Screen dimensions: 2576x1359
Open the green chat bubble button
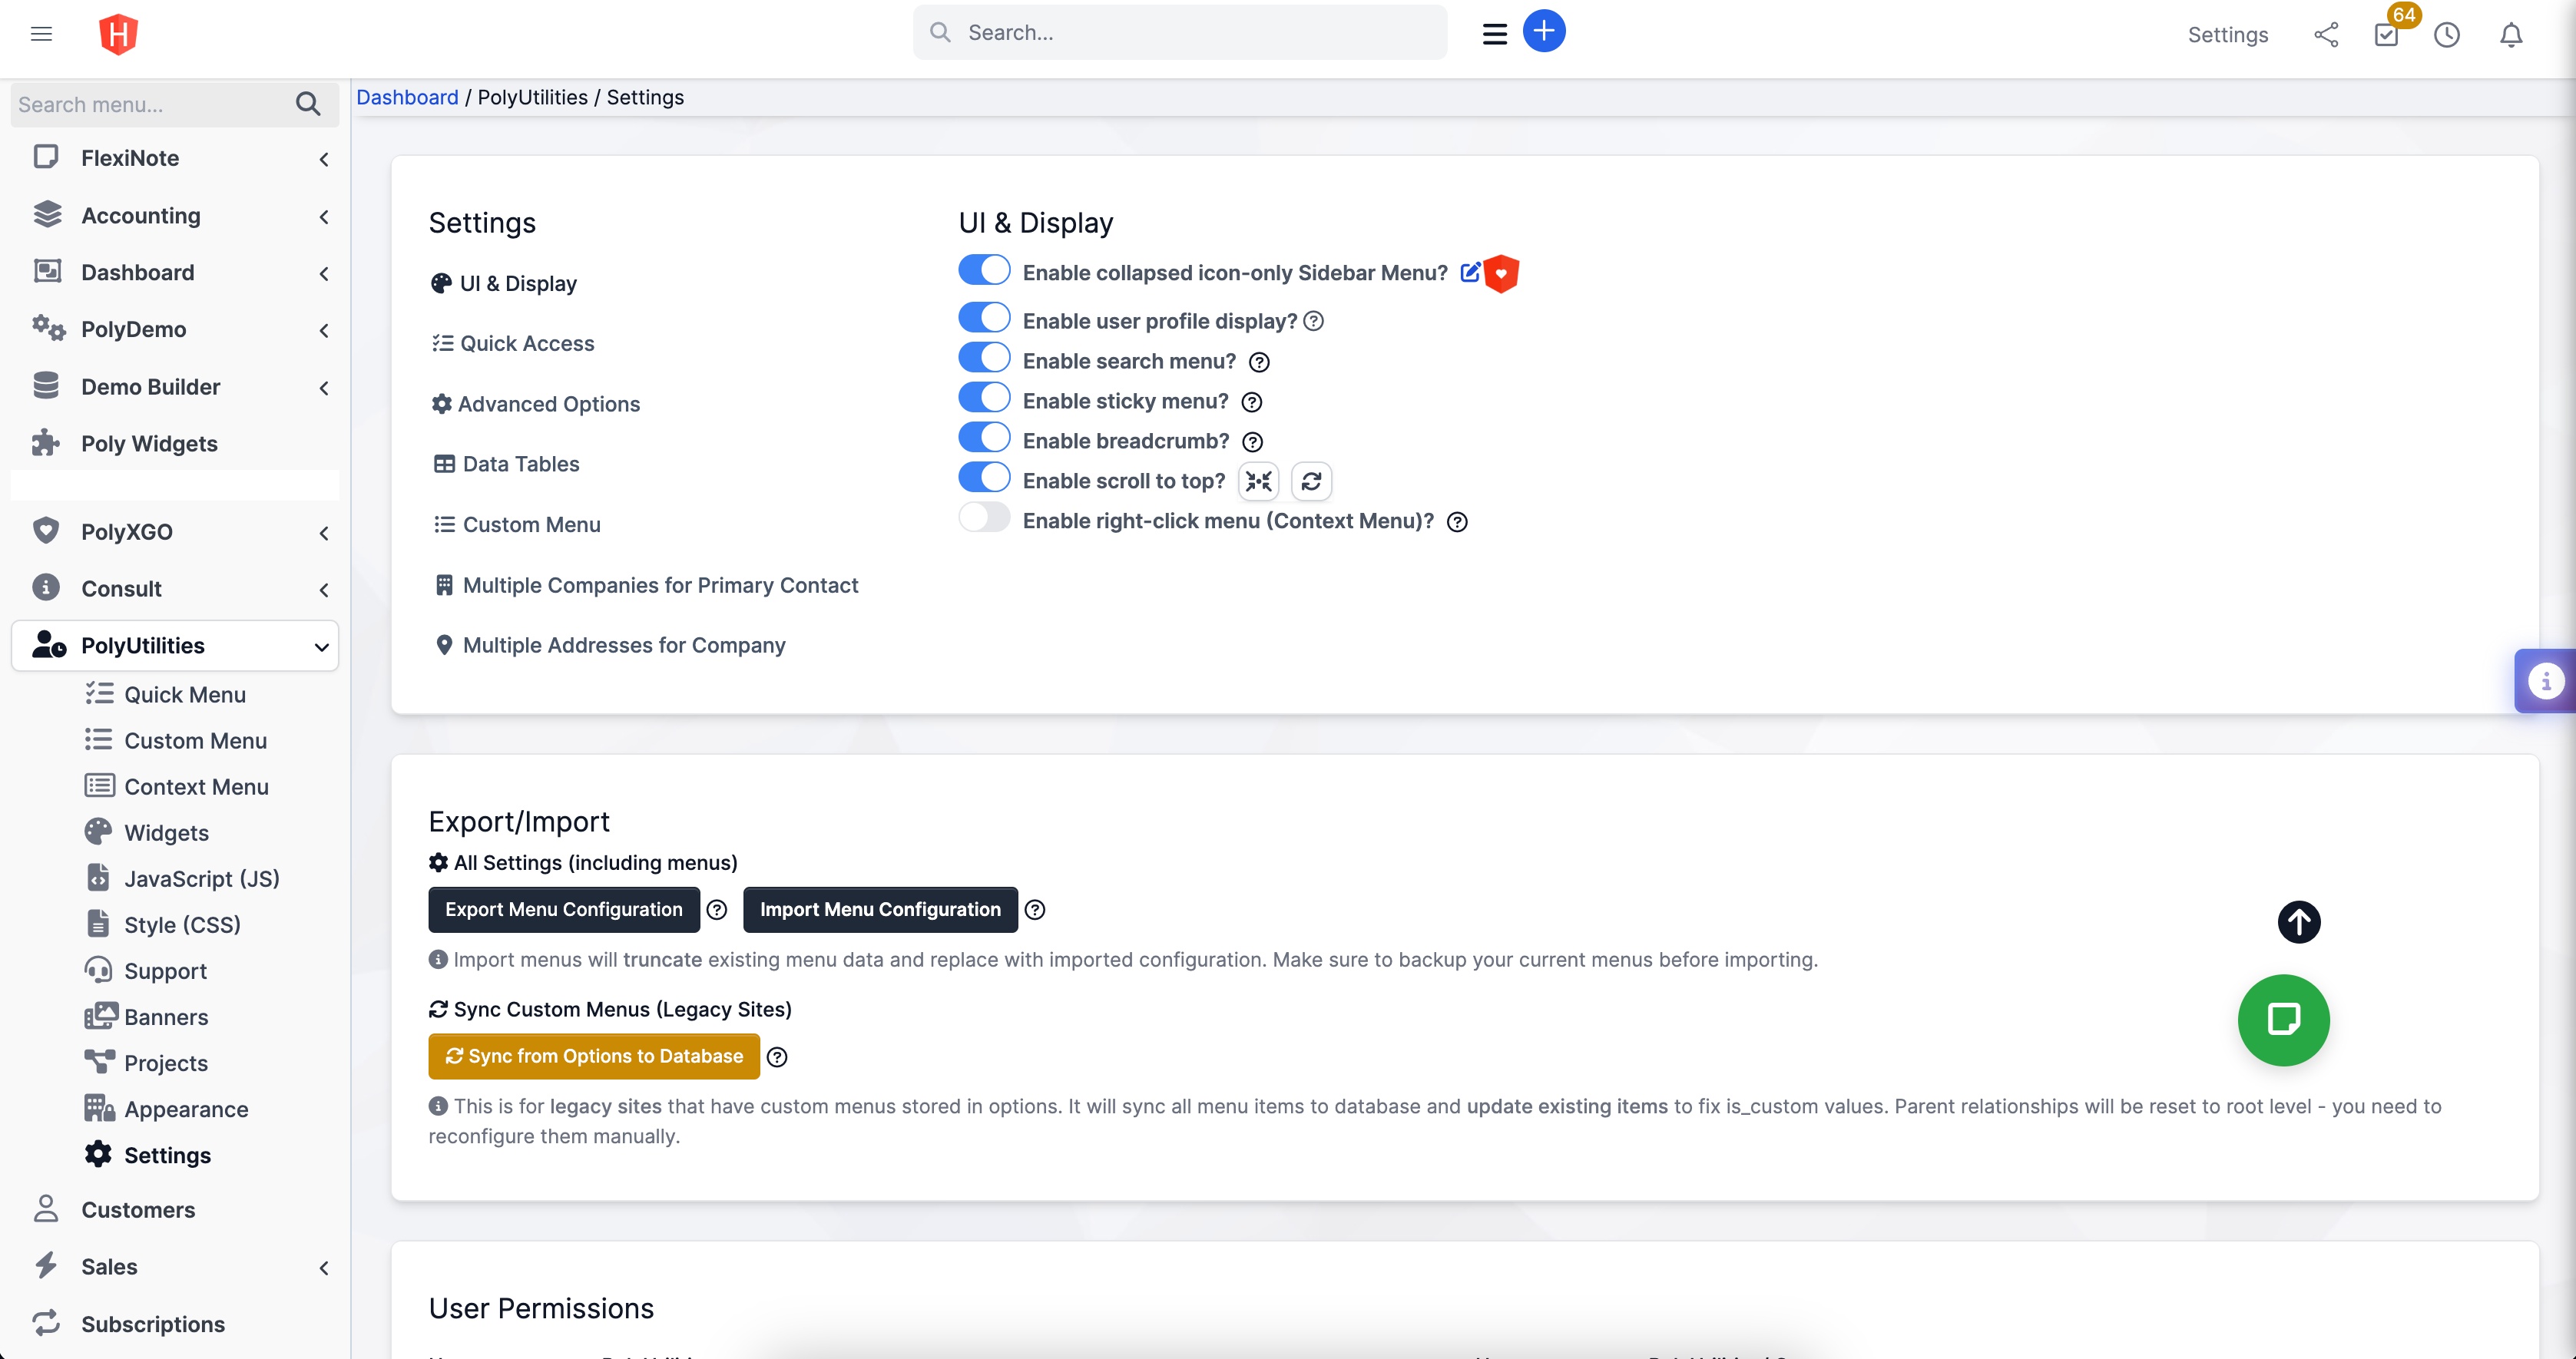pyautogui.click(x=2283, y=1019)
